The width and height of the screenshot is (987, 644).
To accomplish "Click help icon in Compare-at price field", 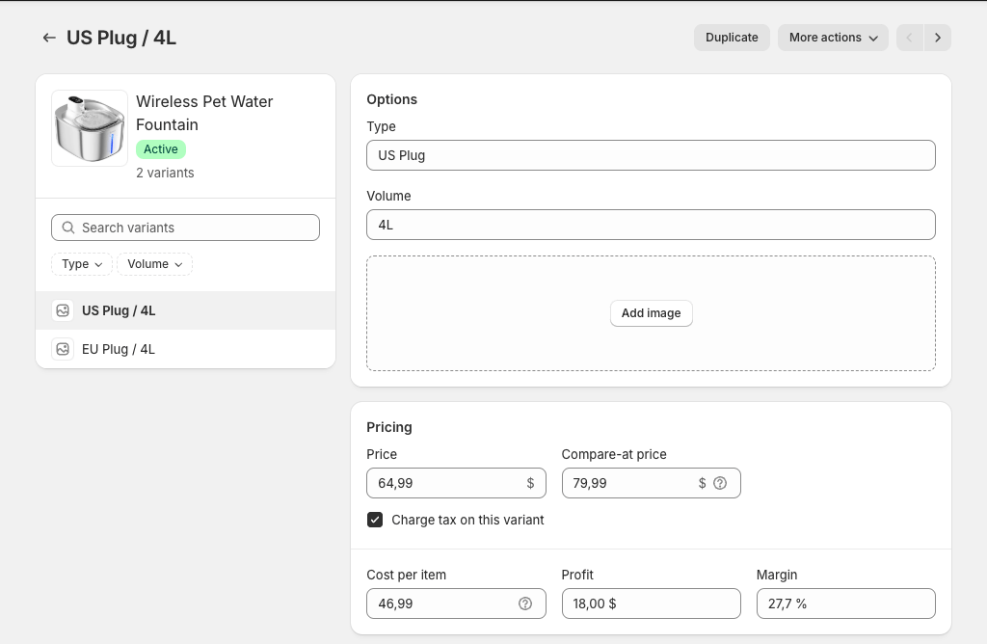I will [x=720, y=483].
